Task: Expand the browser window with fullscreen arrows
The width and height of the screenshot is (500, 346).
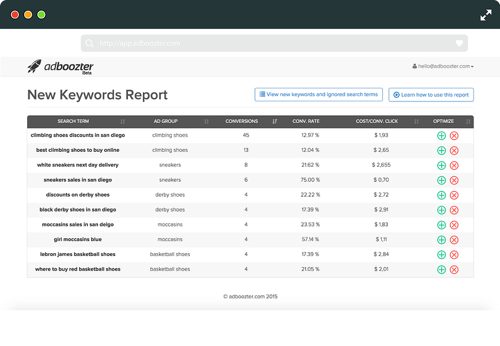Action: [x=486, y=15]
